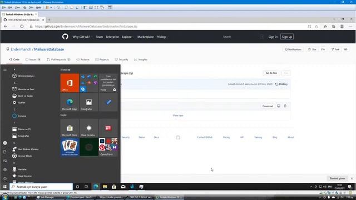Launch Microsoft Solitaire Collection tile
Screen dimensions: 356x200
coord(70,147)
